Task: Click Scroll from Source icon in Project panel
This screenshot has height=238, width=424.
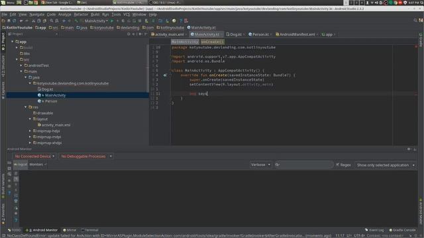Action: (129, 34)
